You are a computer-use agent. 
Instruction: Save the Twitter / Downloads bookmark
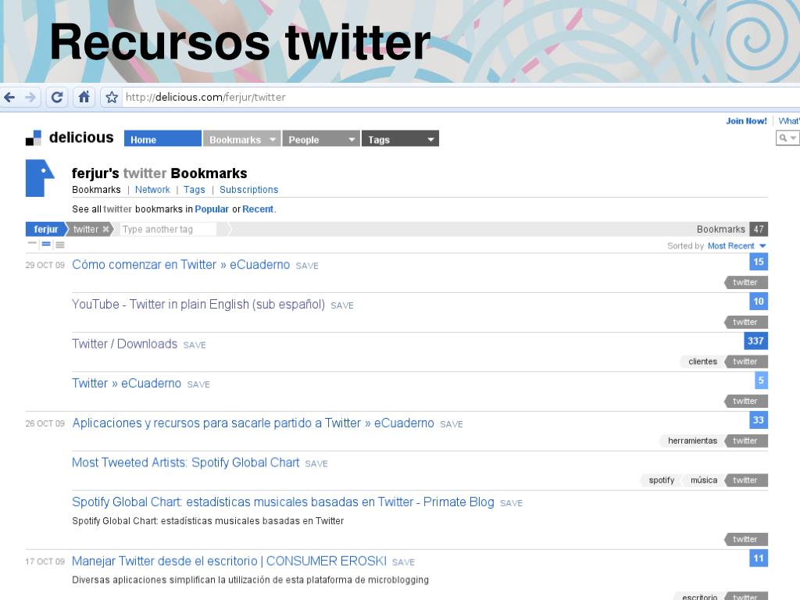[195, 345]
